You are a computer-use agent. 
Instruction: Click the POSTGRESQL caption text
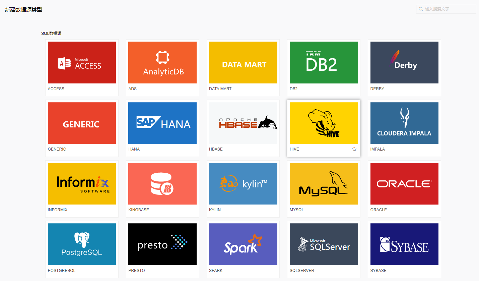62,271
